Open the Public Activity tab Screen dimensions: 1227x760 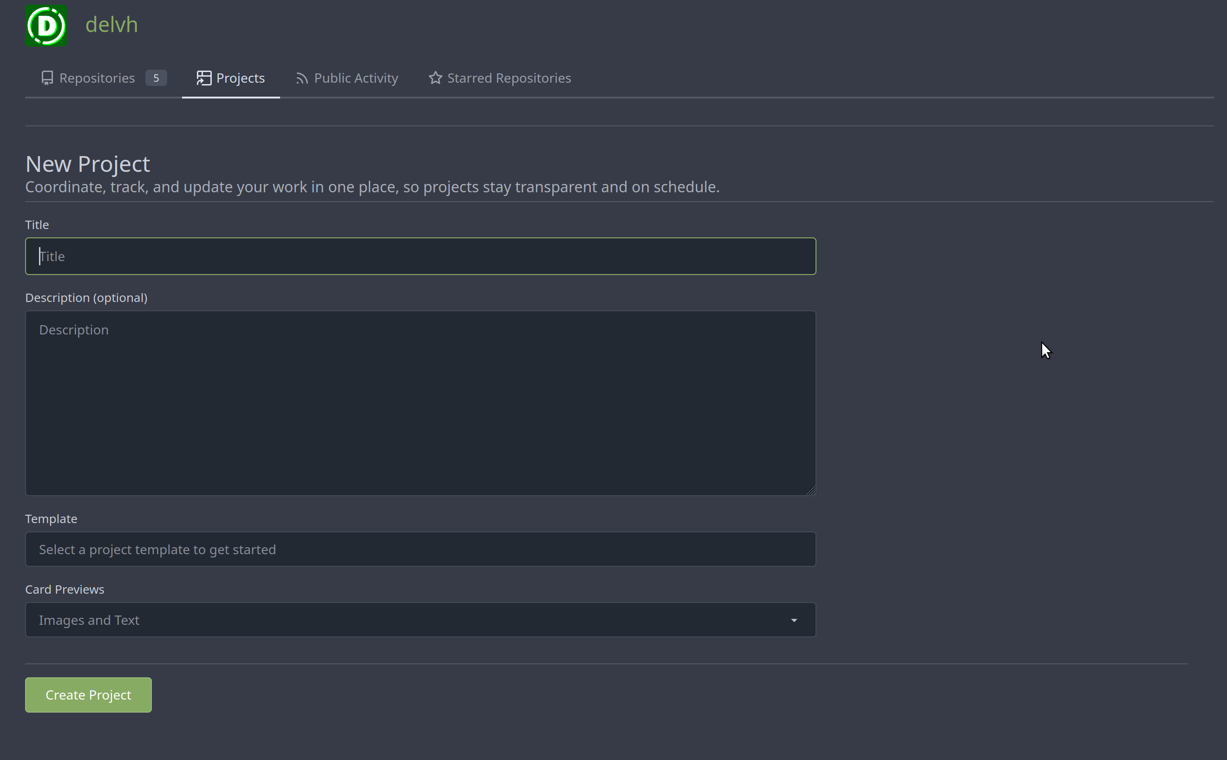(x=356, y=78)
